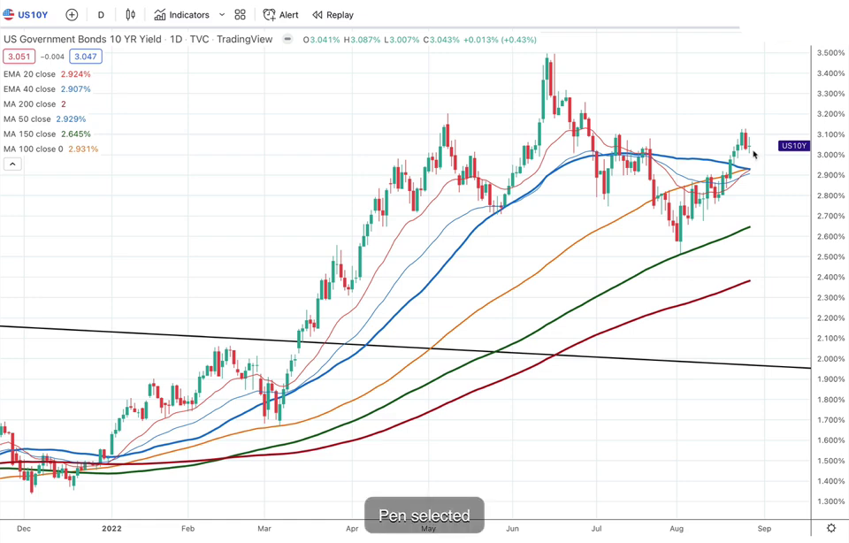
Task: Click the blue 3.047 buy price box
Action: (86, 57)
